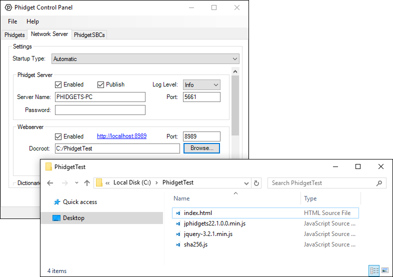
Task: Switch to details view layout icon
Action: click(374, 270)
